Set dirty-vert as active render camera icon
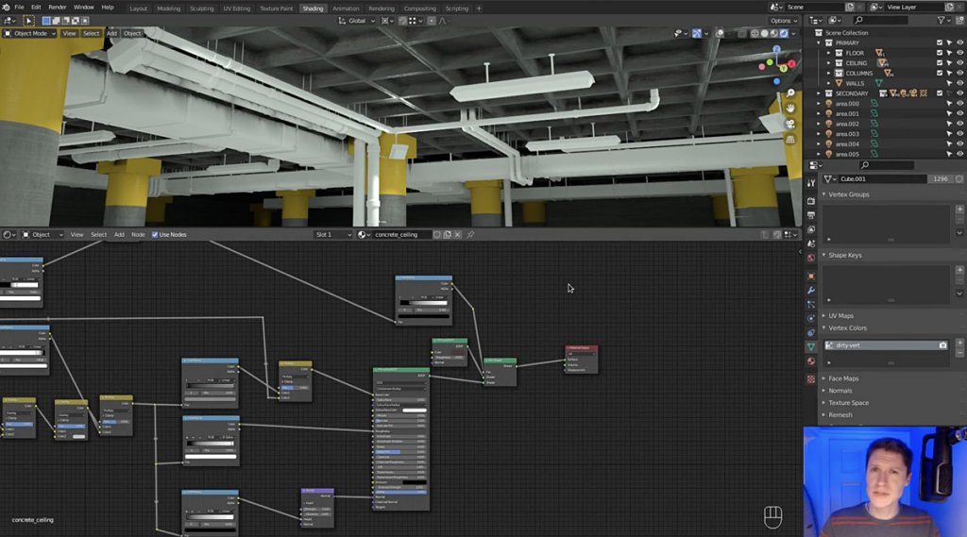This screenshot has width=967, height=537. point(943,345)
